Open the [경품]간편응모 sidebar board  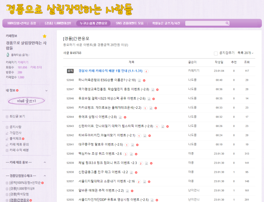tap(19, 200)
